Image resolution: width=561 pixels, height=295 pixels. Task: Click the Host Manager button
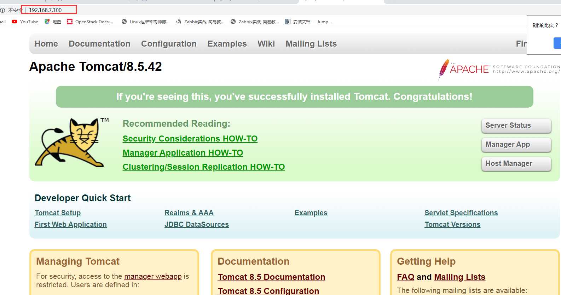point(516,164)
